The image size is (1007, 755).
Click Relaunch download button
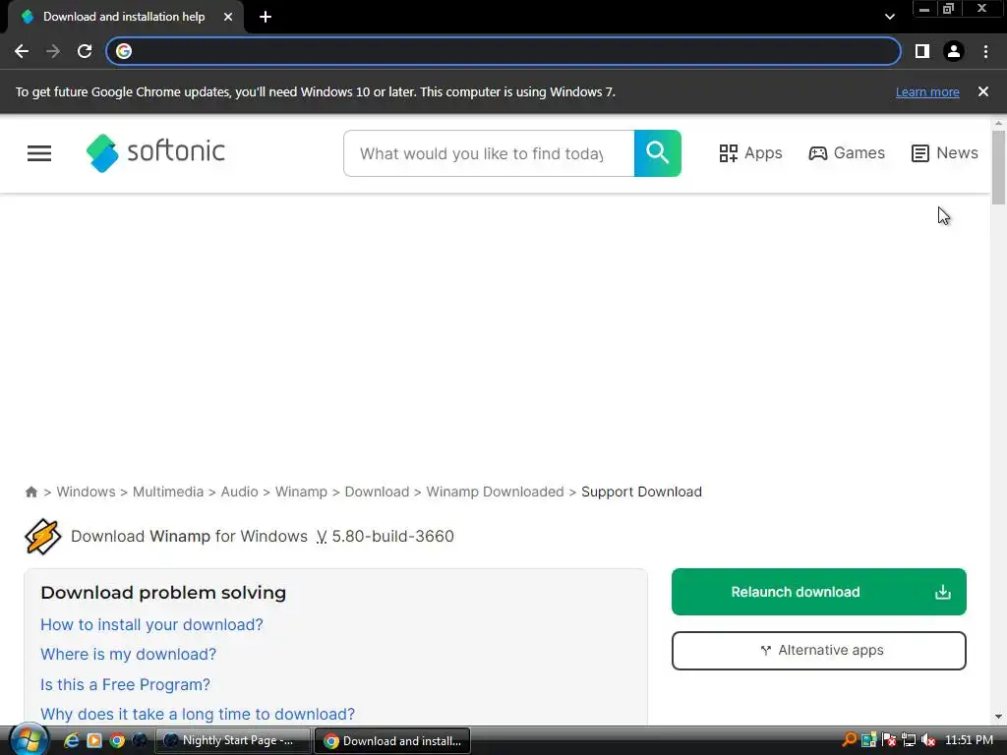819,592
